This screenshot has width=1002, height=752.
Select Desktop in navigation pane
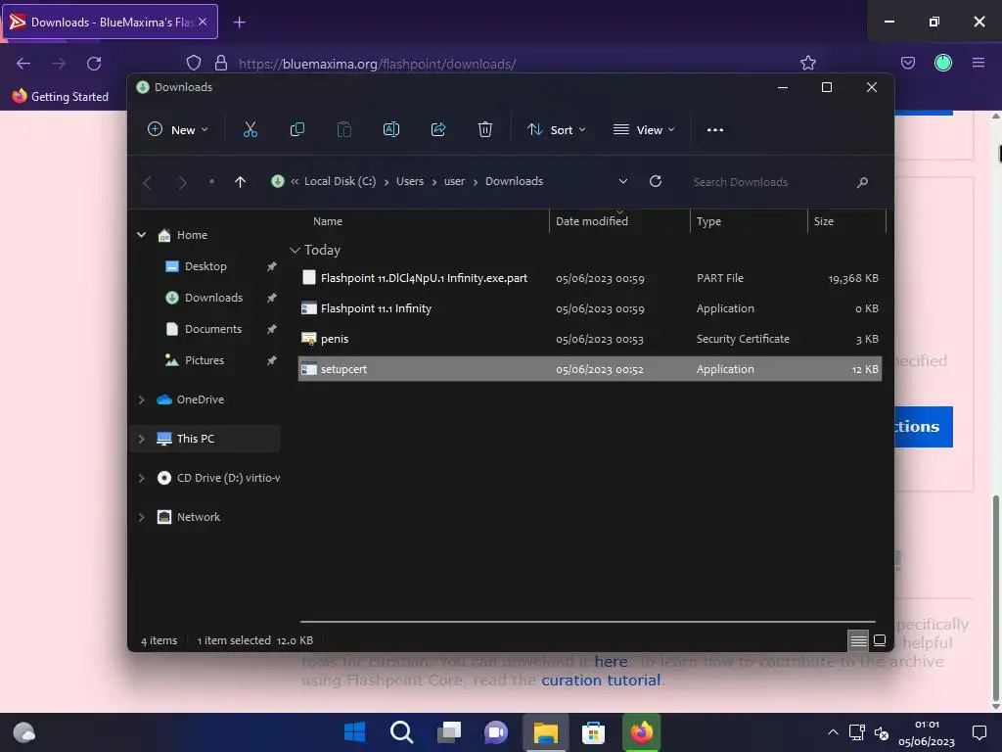point(205,266)
